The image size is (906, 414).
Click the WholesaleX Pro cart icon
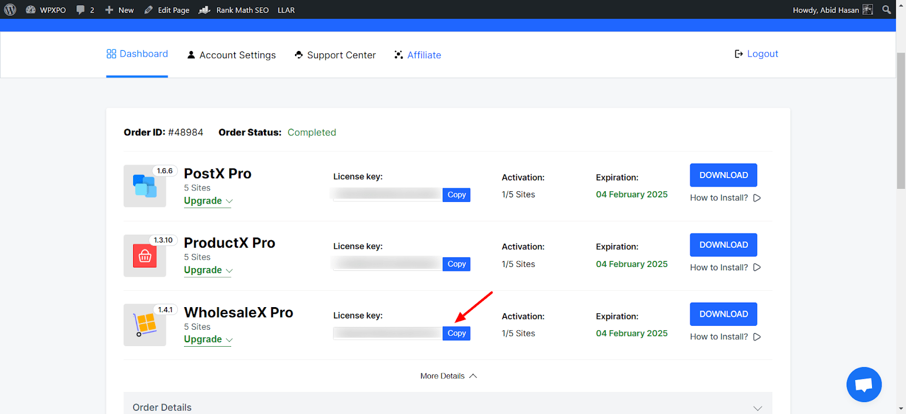click(145, 325)
